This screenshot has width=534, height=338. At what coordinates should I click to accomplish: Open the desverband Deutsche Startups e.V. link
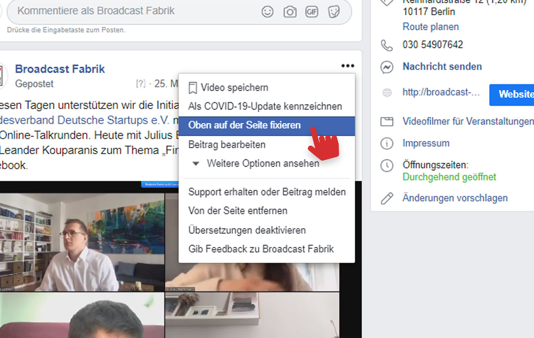click(85, 120)
